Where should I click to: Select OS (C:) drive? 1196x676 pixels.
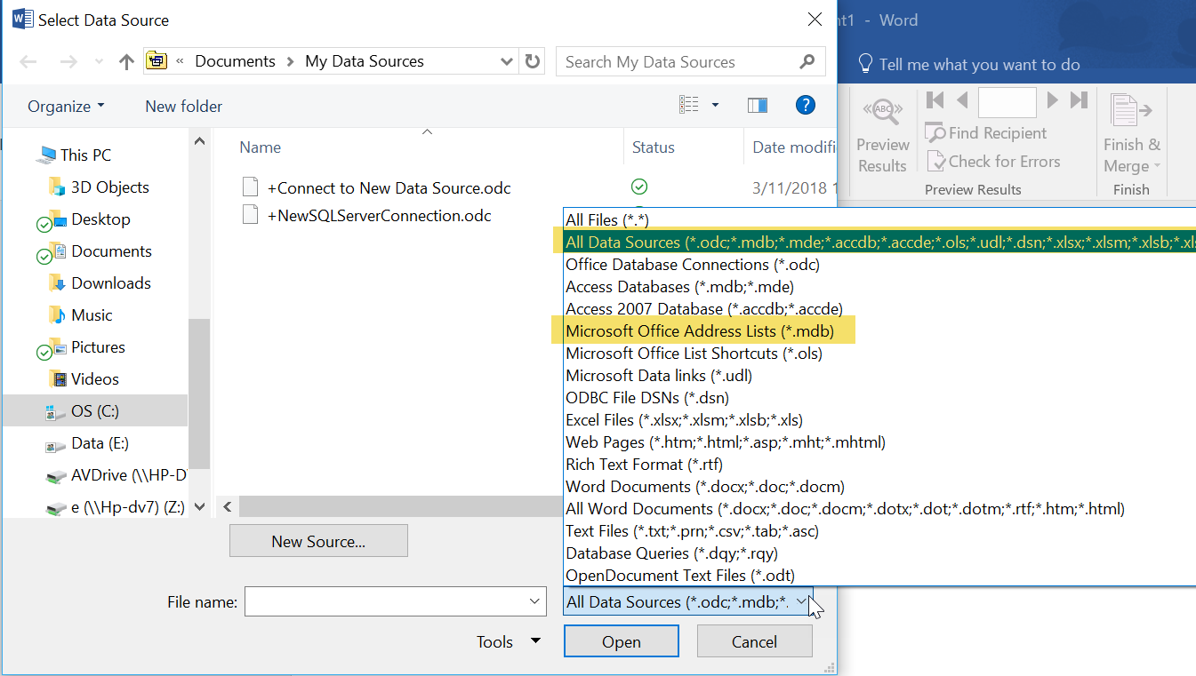click(95, 411)
